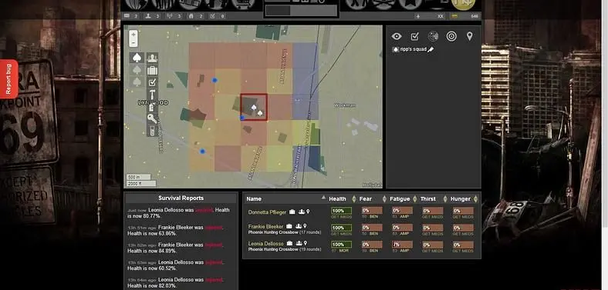Click Donnetta Pflieger's Health bar
608x290 pixels.
pyautogui.click(x=341, y=211)
